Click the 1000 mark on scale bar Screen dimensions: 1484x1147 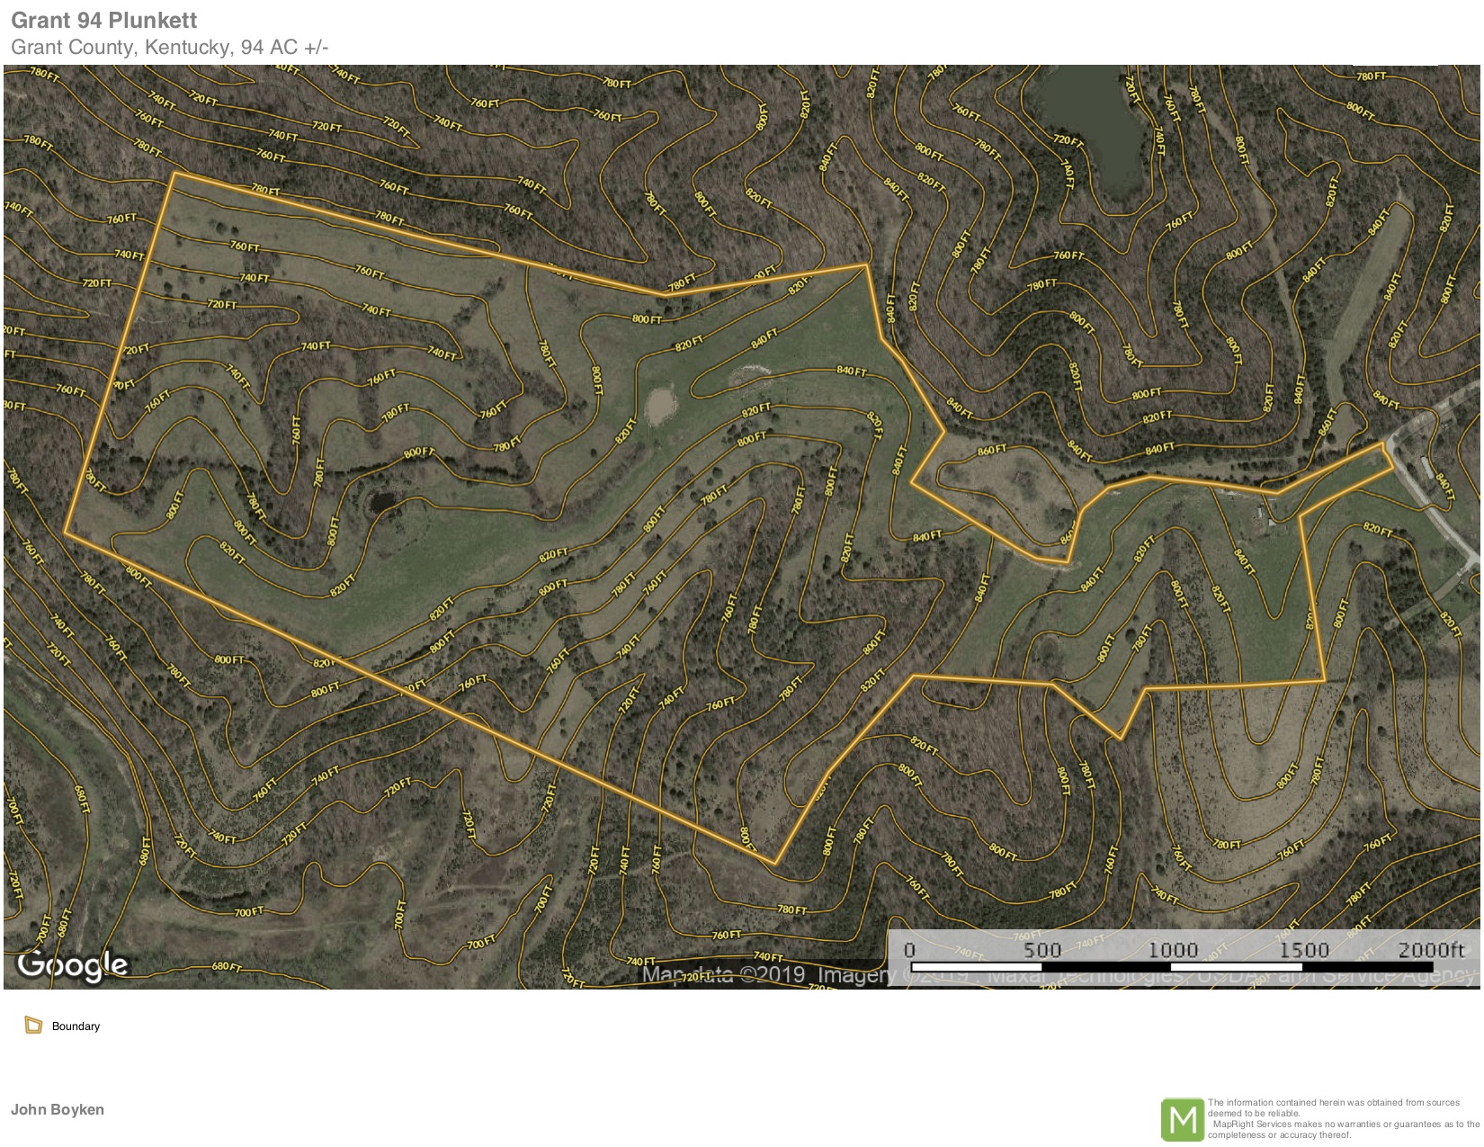click(1173, 950)
